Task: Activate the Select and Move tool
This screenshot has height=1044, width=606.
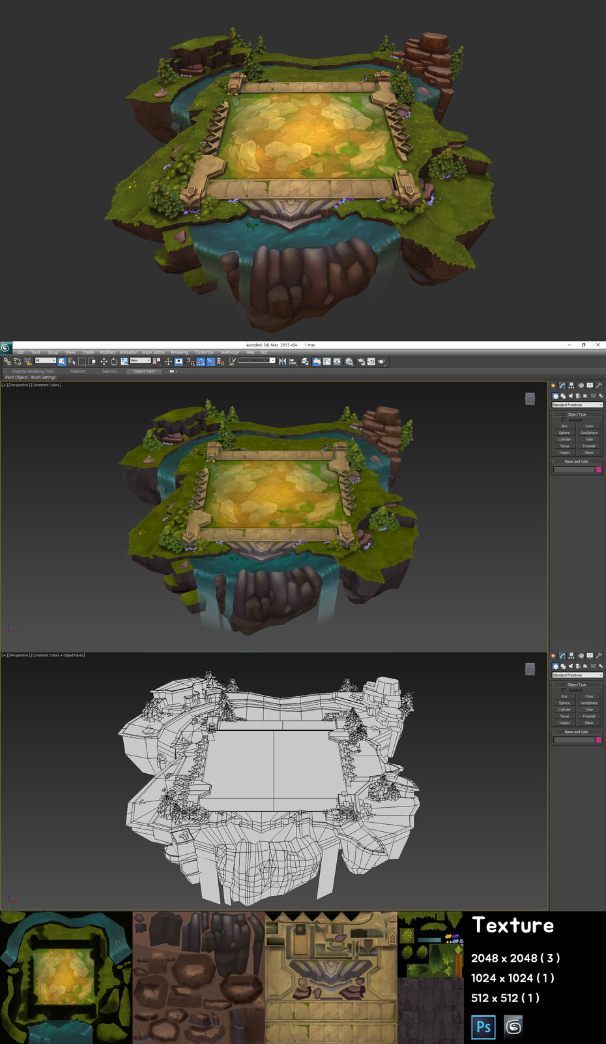Action: point(104,361)
